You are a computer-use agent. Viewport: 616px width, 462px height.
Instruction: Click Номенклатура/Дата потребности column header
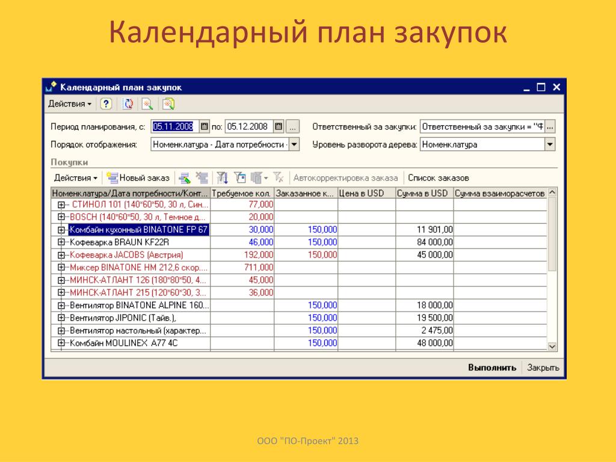click(131, 193)
